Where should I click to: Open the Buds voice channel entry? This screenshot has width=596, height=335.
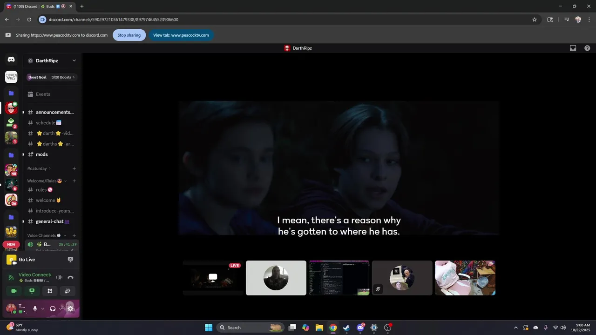tap(51, 244)
